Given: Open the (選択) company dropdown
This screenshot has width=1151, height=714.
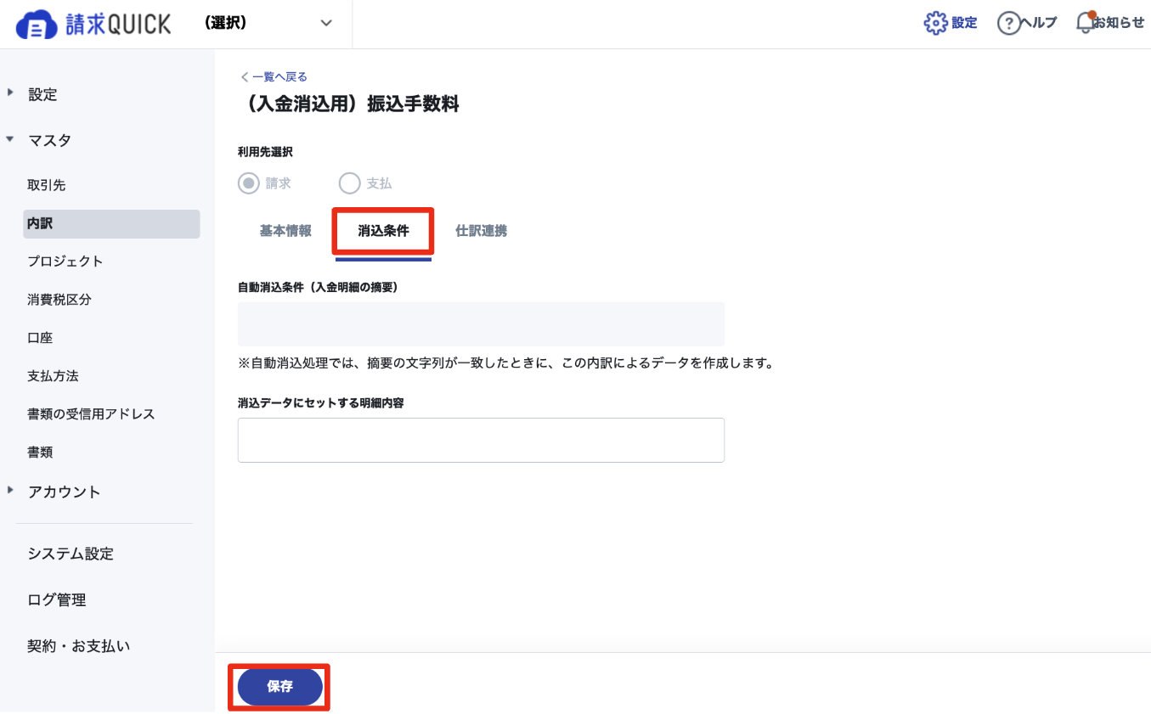Looking at the screenshot, I should click(x=268, y=24).
